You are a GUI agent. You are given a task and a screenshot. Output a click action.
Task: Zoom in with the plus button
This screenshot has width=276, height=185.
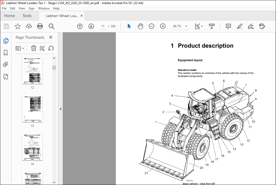pyautogui.click(x=163, y=26)
